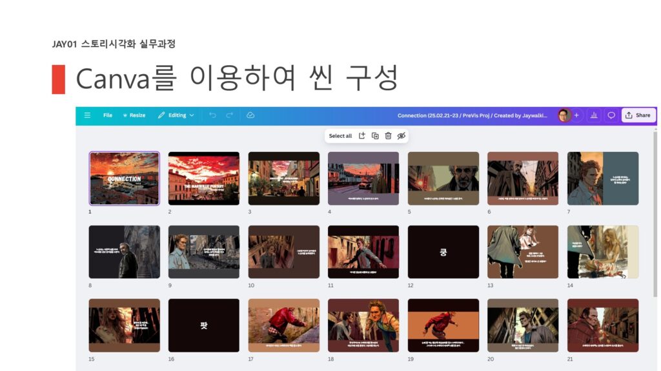Select page 15 thumbnail
661x371 pixels.
coord(125,325)
